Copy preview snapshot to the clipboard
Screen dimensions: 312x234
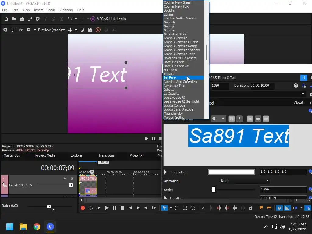(x=82, y=30)
